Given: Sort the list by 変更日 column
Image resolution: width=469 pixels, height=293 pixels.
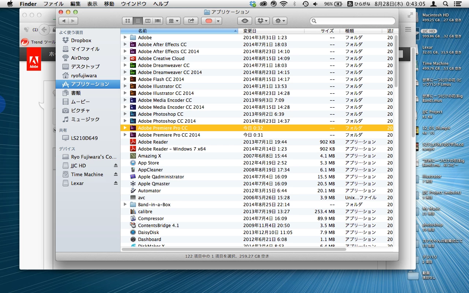Looking at the screenshot, I should pos(271,31).
